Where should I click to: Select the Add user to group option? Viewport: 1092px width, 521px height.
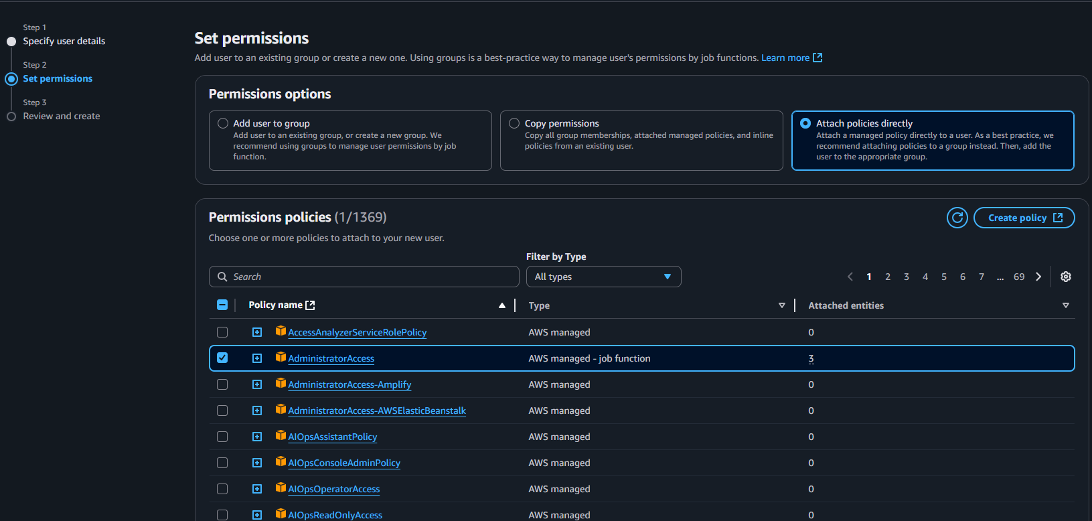[x=223, y=123]
